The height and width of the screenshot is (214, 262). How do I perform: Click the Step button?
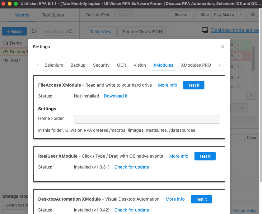point(204,15)
